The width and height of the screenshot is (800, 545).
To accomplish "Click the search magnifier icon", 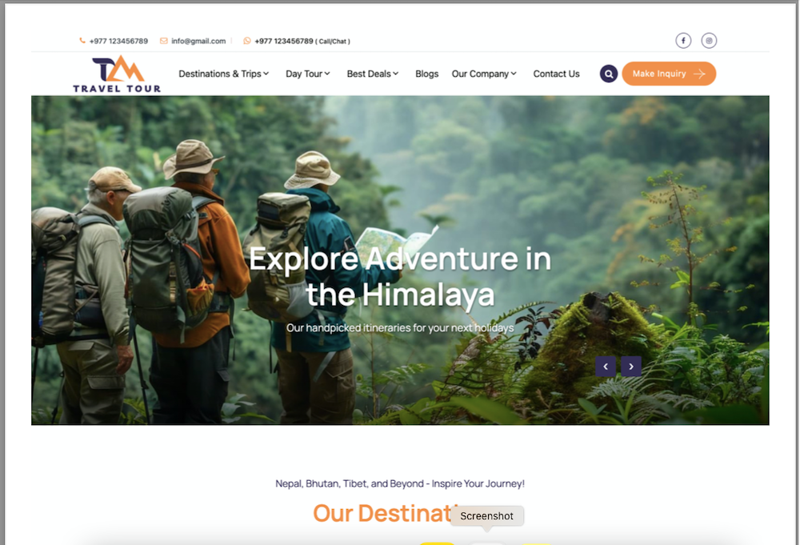I will pos(609,74).
